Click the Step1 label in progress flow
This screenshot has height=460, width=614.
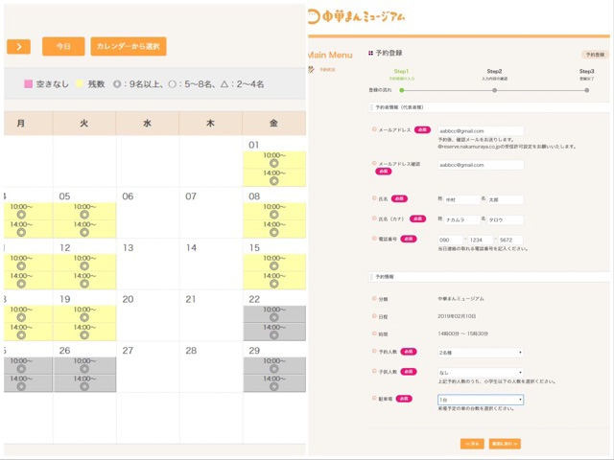[401, 71]
